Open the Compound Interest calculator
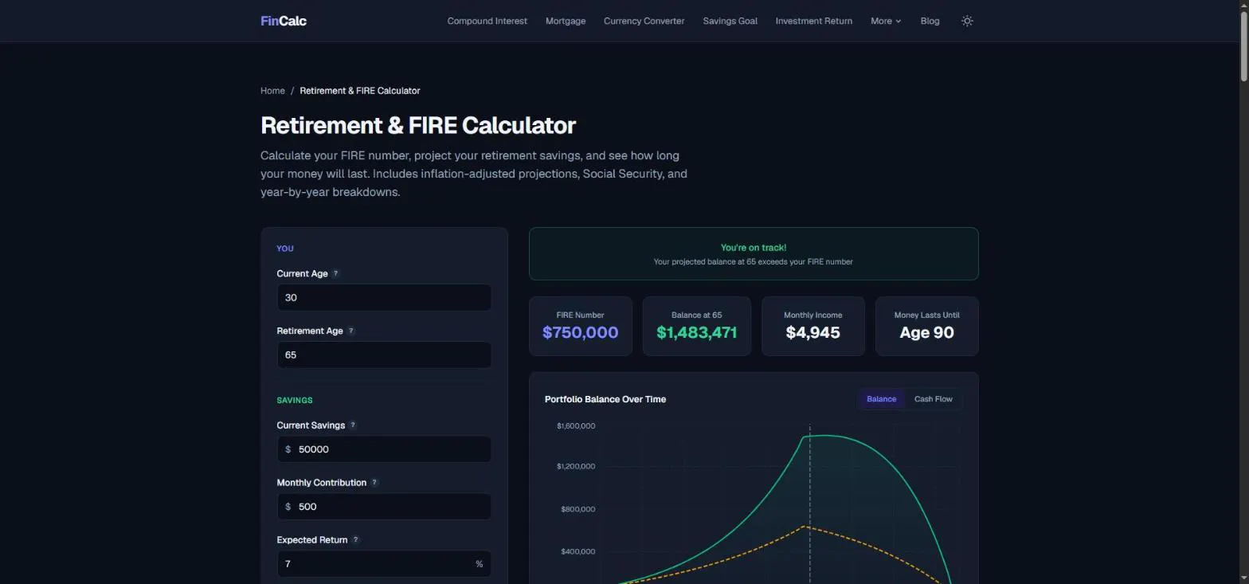 coord(487,21)
